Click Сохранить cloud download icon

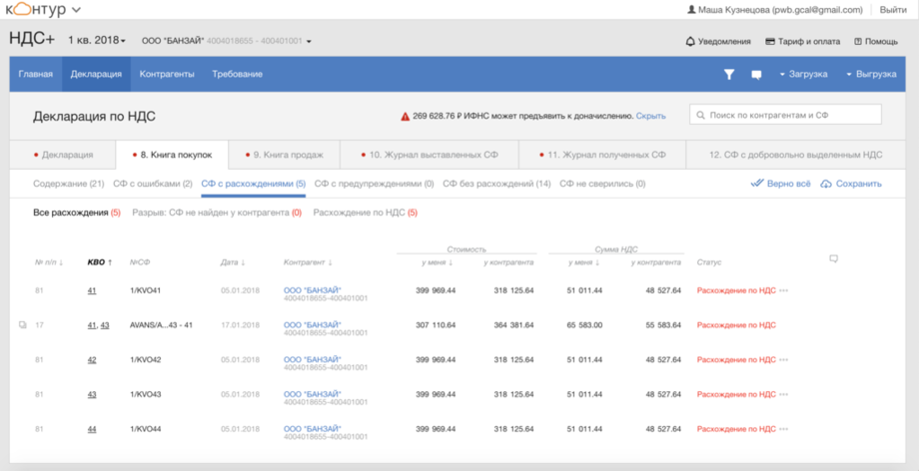(x=826, y=184)
